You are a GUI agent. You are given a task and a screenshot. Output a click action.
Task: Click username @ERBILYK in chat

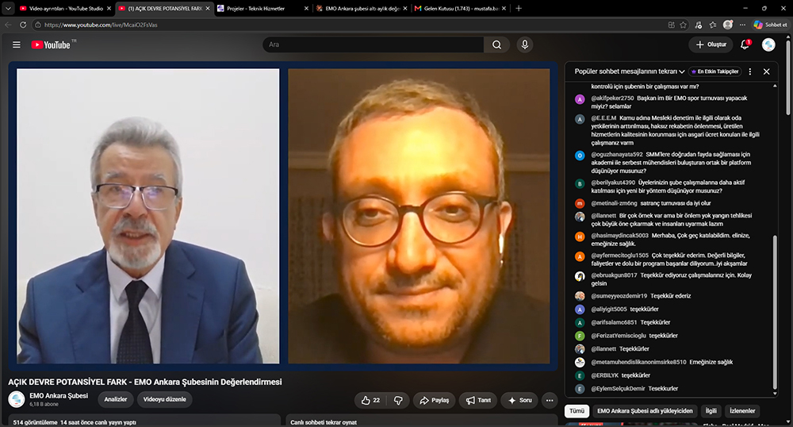(x=604, y=375)
